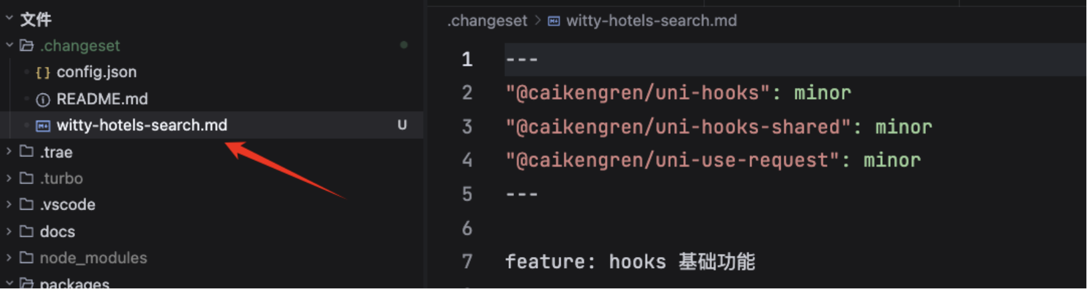Viewport: 1087px width, 289px height.
Task: Click line number 3 in the gutter
Action: (467, 127)
